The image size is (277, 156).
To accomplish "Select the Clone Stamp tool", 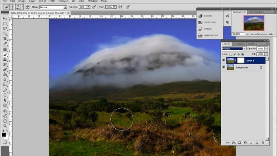I will tap(5, 60).
